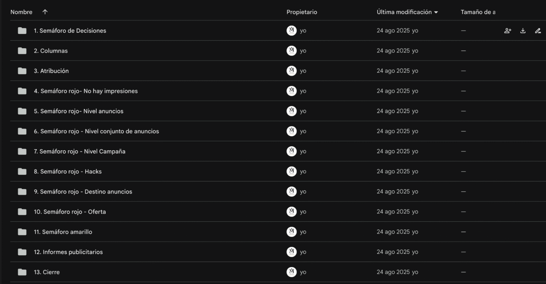Viewport: 546px width, 284px height.
Task: Sort by Nombre column header
Action: pos(21,12)
